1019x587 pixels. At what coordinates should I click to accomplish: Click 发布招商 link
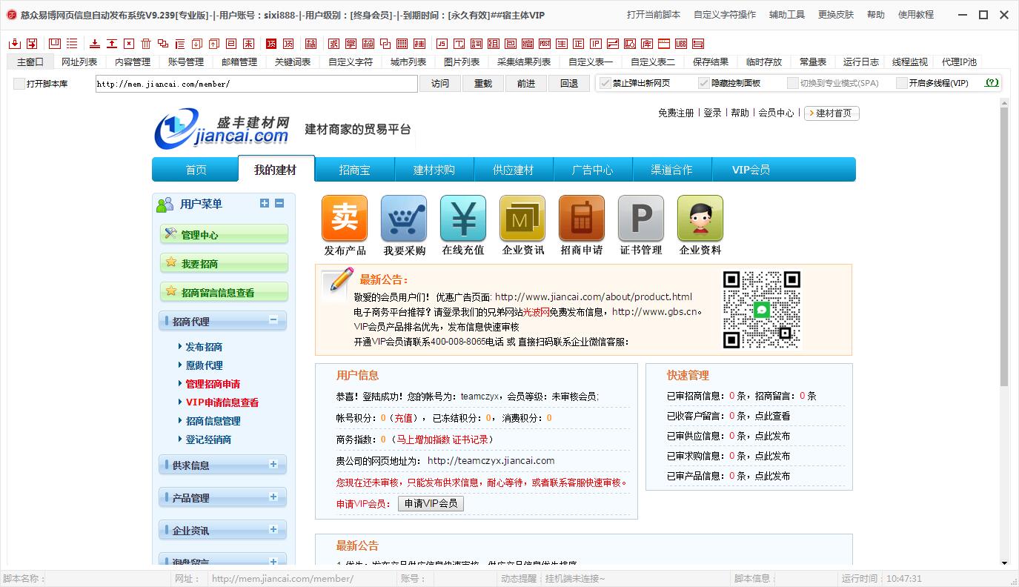204,347
